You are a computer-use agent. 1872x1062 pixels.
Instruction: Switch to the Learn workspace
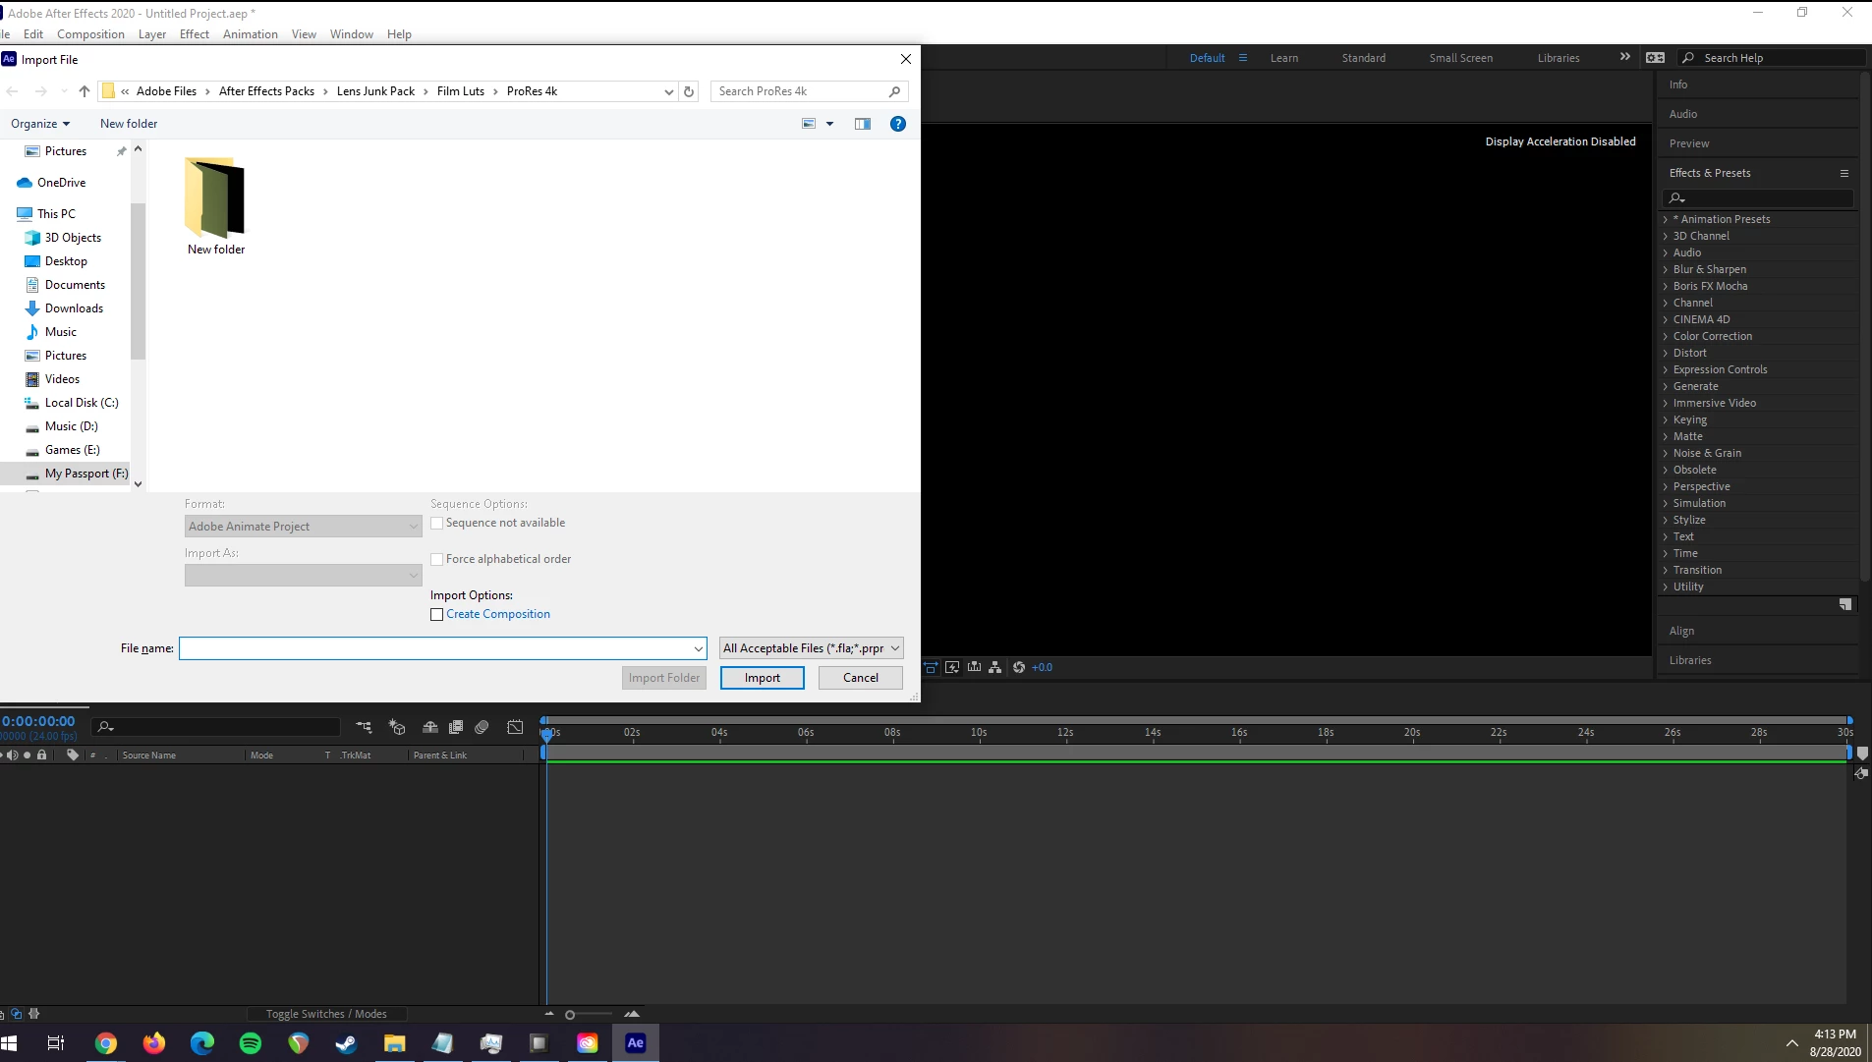[1284, 58]
